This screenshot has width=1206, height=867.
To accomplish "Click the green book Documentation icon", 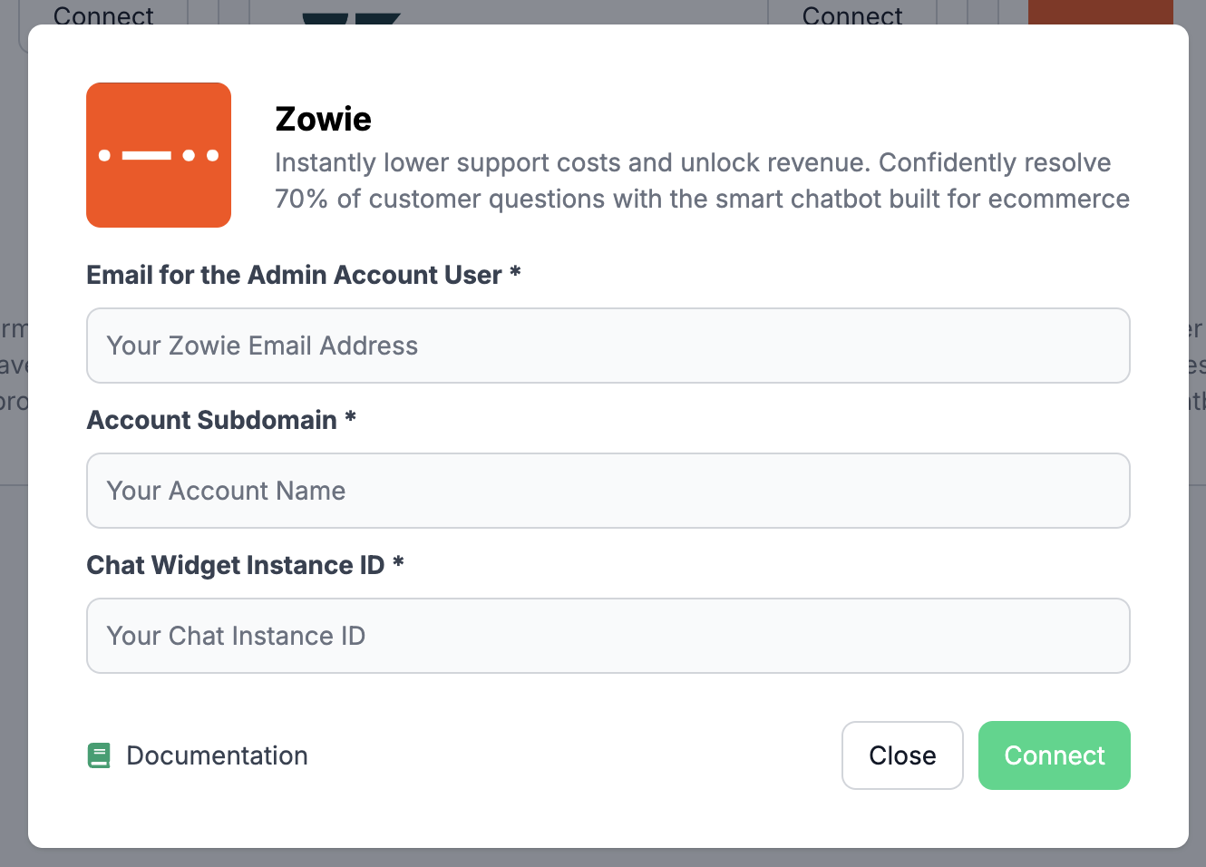I will 99,755.
